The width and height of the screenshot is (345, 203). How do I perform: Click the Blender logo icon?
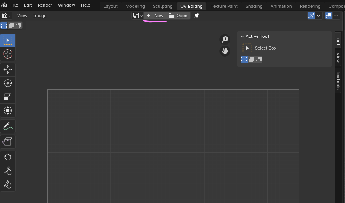(x=4, y=5)
